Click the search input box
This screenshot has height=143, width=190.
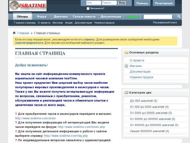click(158, 17)
